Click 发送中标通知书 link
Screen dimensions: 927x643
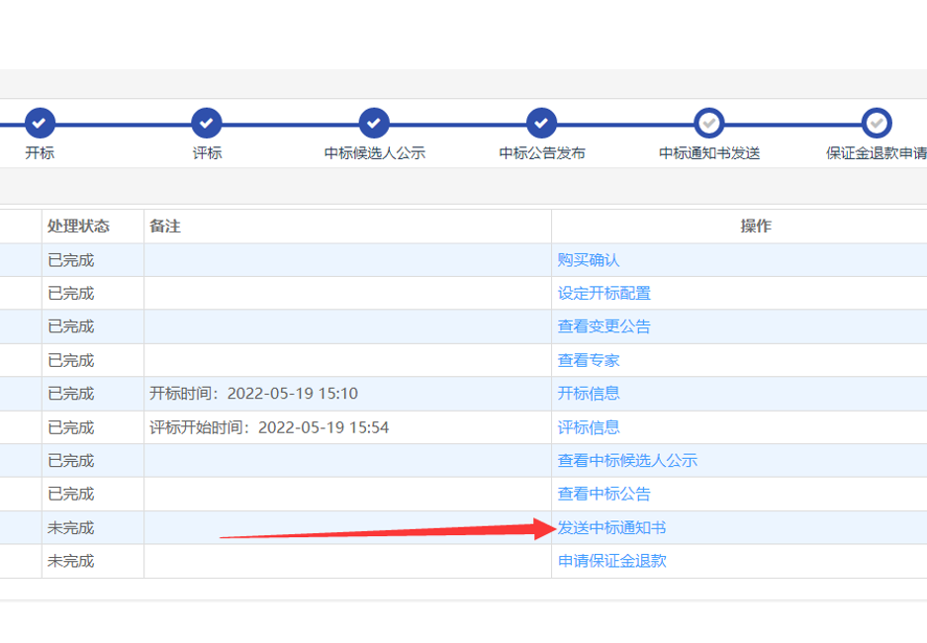point(611,527)
